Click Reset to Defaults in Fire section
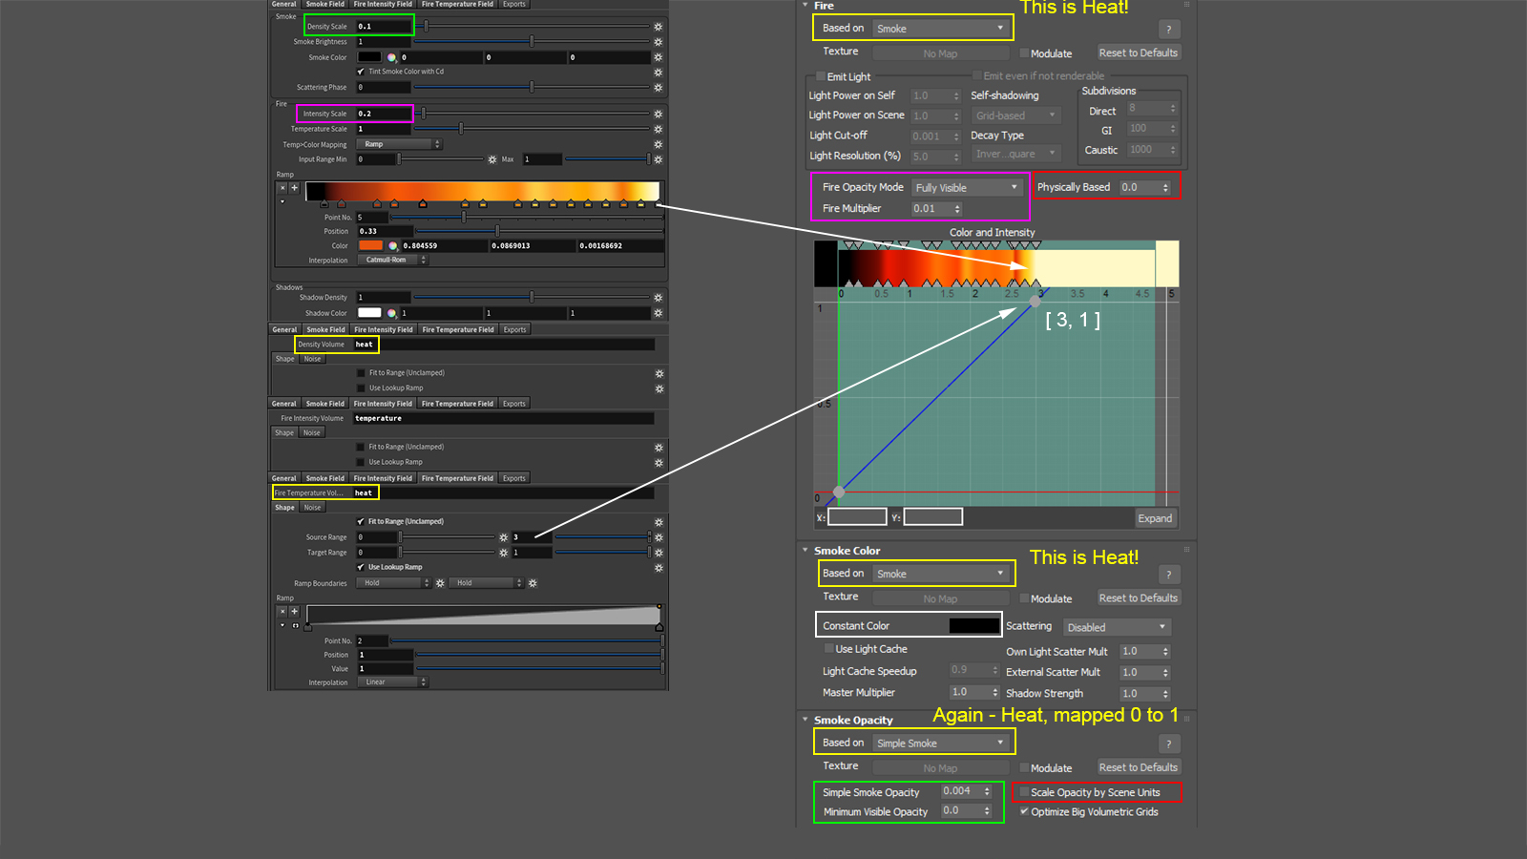The width and height of the screenshot is (1527, 859). click(1138, 53)
